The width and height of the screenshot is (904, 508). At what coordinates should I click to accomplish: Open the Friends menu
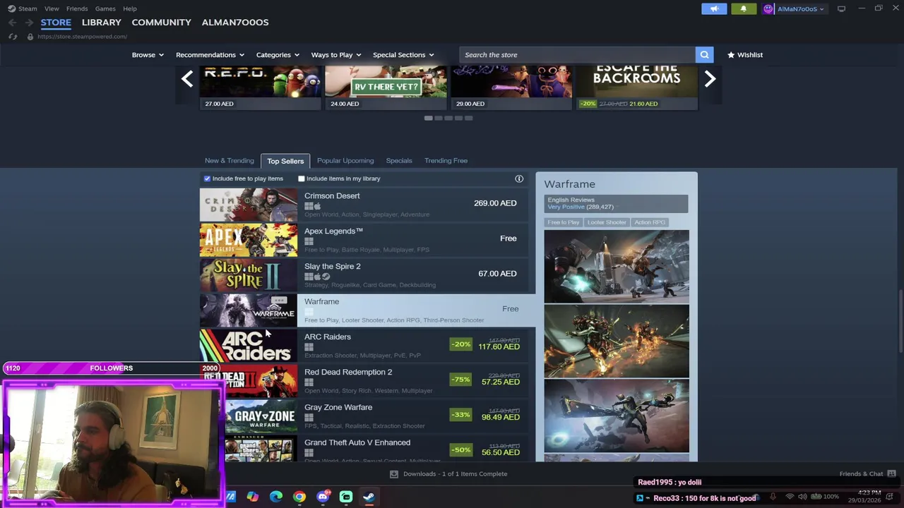77,8
